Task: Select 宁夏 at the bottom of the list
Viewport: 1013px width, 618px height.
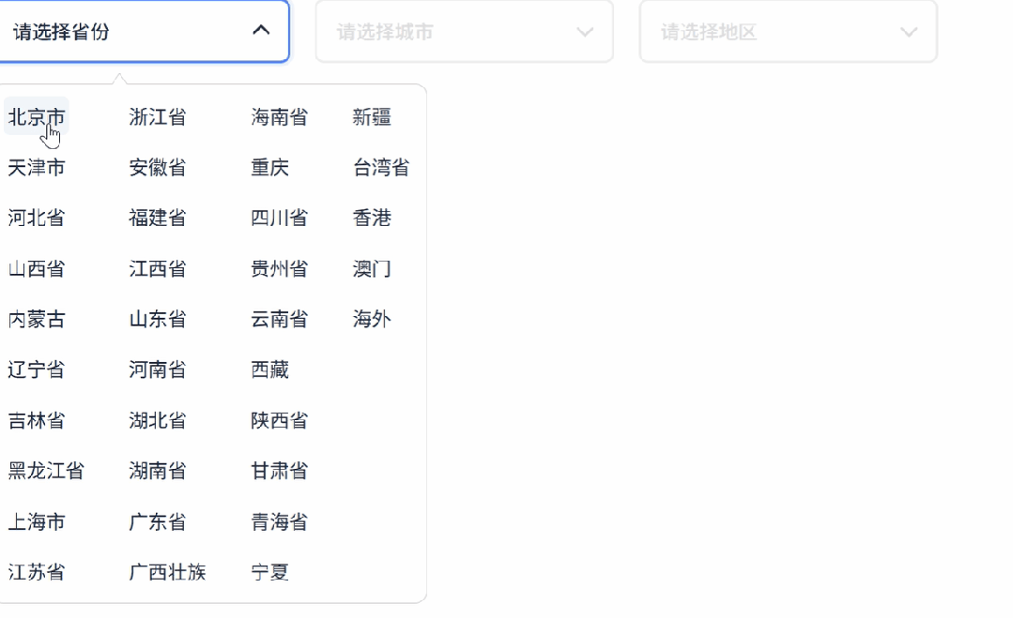Action: (269, 572)
